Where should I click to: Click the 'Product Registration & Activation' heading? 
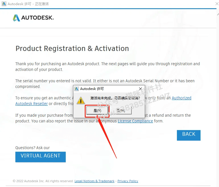click(72, 48)
